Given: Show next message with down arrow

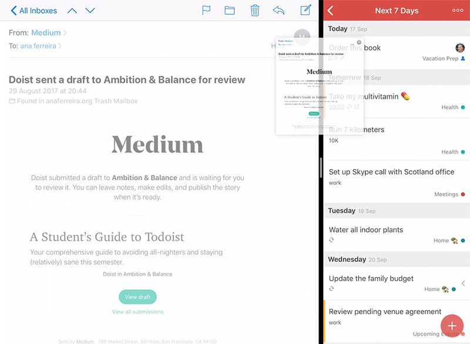Looking at the screenshot, I should [x=90, y=11].
